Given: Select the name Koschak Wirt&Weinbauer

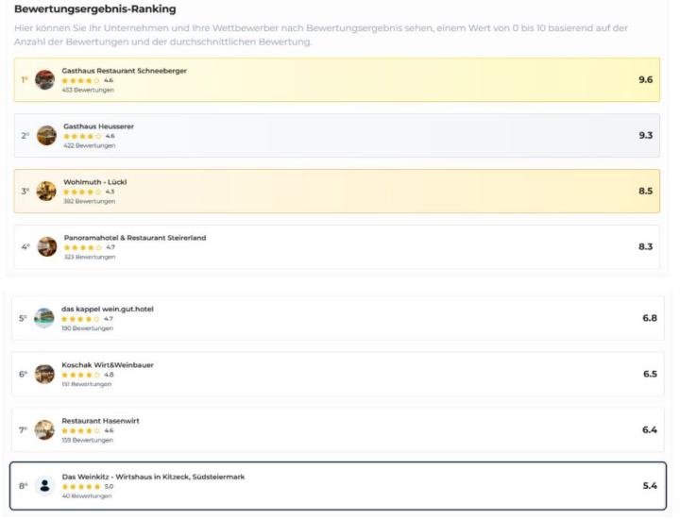Looking at the screenshot, I should (x=108, y=365).
